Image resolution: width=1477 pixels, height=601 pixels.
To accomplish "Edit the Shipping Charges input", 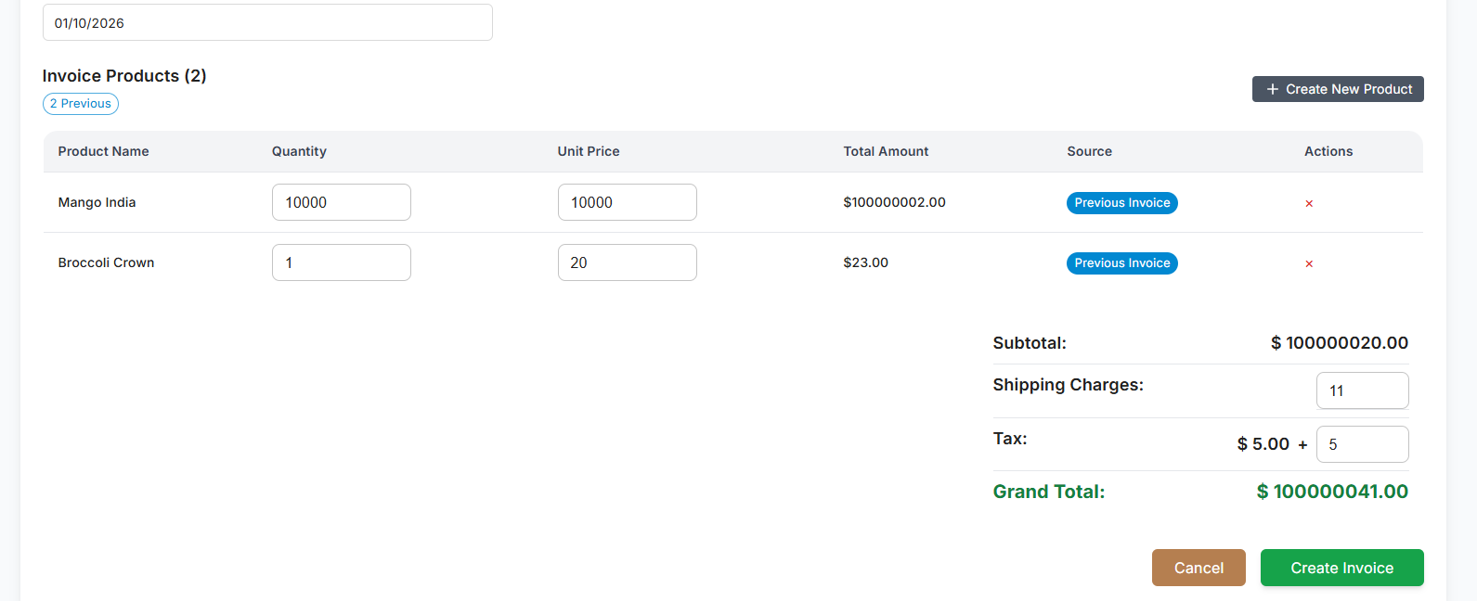I will [1362, 390].
